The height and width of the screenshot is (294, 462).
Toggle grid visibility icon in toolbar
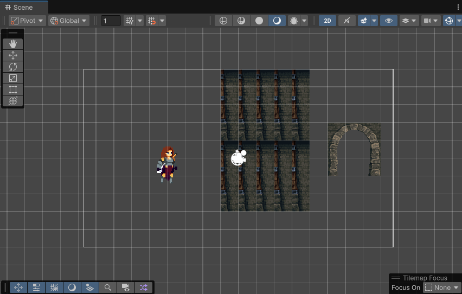pyautogui.click(x=130, y=21)
